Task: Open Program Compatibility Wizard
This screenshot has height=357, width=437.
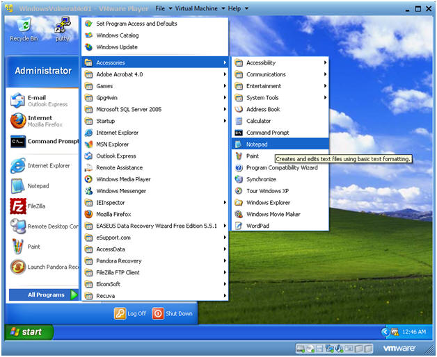Action: (280, 167)
